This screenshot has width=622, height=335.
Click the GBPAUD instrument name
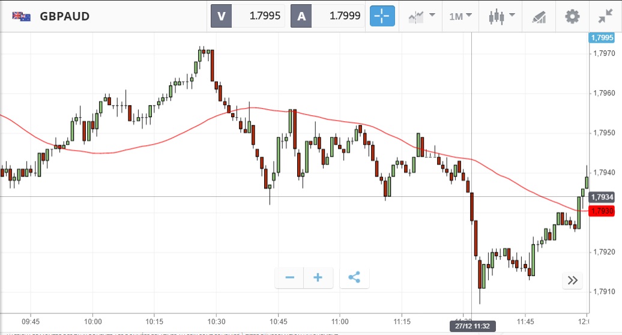pos(65,16)
